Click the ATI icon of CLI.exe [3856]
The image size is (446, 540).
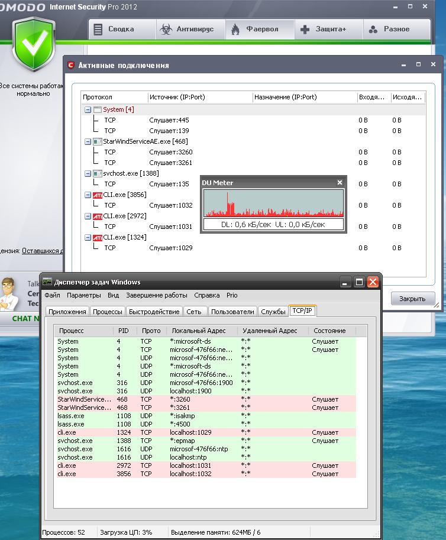click(x=98, y=195)
